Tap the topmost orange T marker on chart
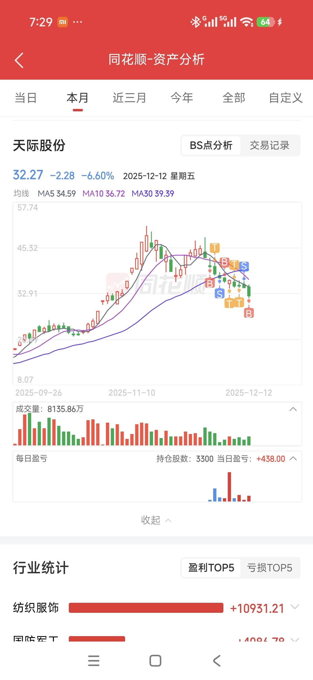 pos(215,248)
